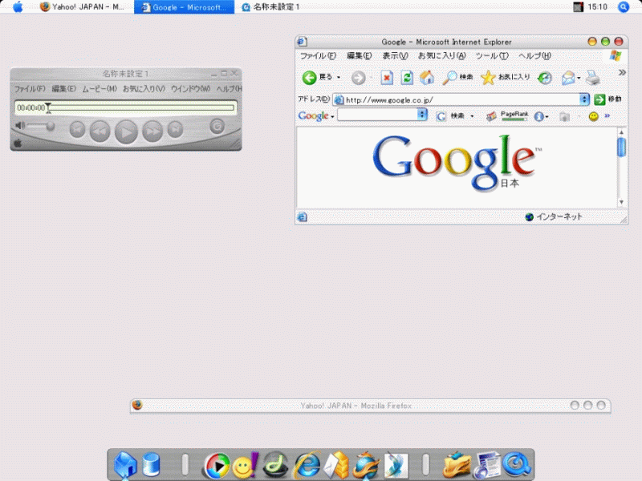Show more Google toolbar items via blue chevron
642x481 pixels.
pyautogui.click(x=607, y=116)
